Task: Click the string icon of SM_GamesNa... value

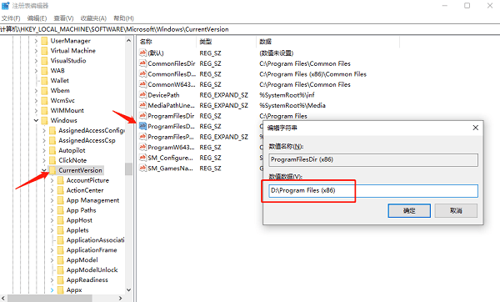Action: 142,169
